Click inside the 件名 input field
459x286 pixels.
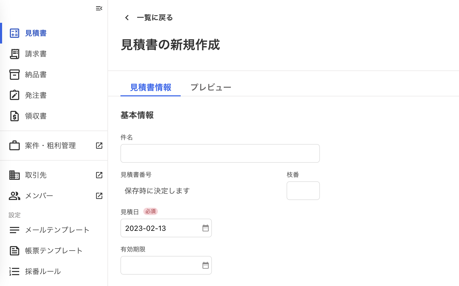point(220,153)
